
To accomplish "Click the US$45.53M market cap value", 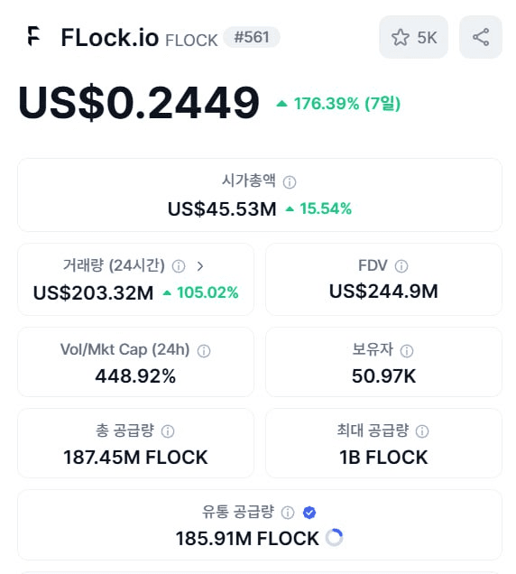I will [222, 209].
